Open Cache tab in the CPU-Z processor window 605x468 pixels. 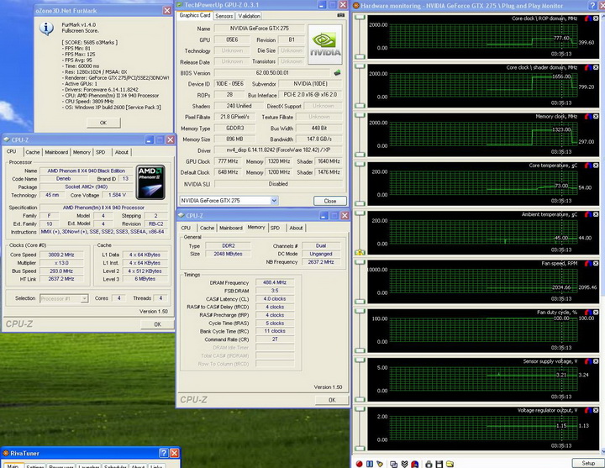click(33, 152)
